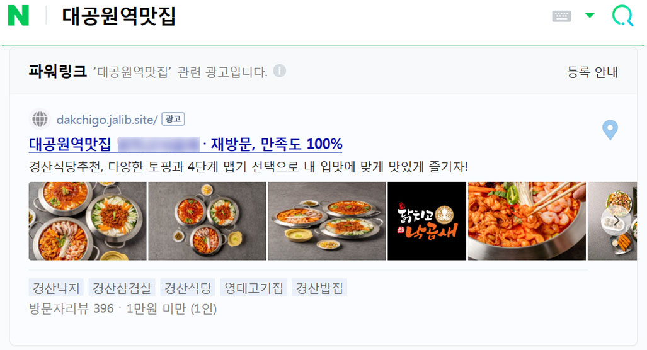Open the 대공원역맛집 재방문 만족도 100% title

tap(185, 144)
